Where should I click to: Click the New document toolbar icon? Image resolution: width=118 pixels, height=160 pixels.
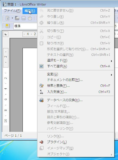tap(8, 18)
